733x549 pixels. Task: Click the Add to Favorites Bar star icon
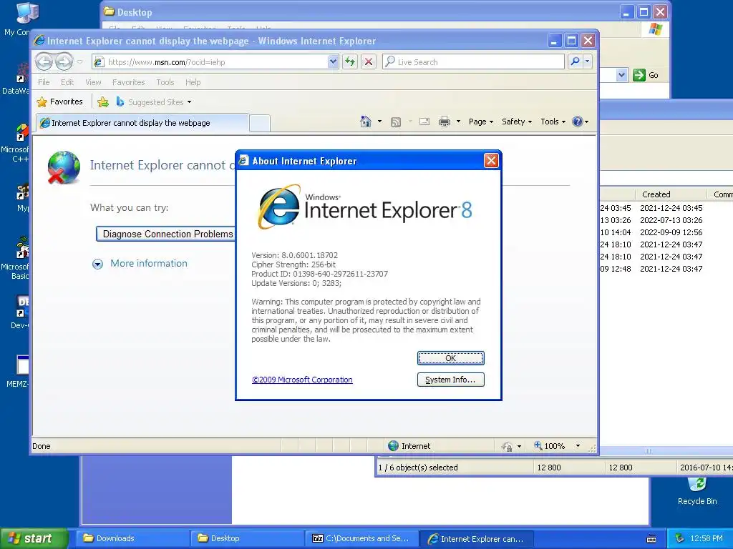103,102
